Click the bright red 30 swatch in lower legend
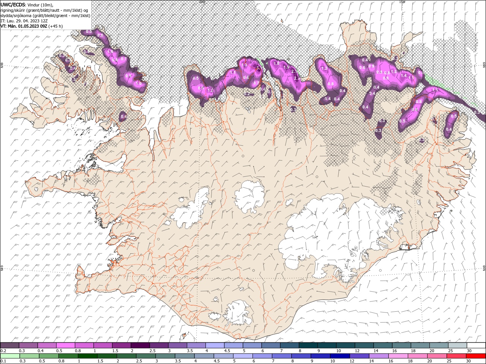Image resolution: width=486 pixels, height=364 pixels. click(476, 356)
